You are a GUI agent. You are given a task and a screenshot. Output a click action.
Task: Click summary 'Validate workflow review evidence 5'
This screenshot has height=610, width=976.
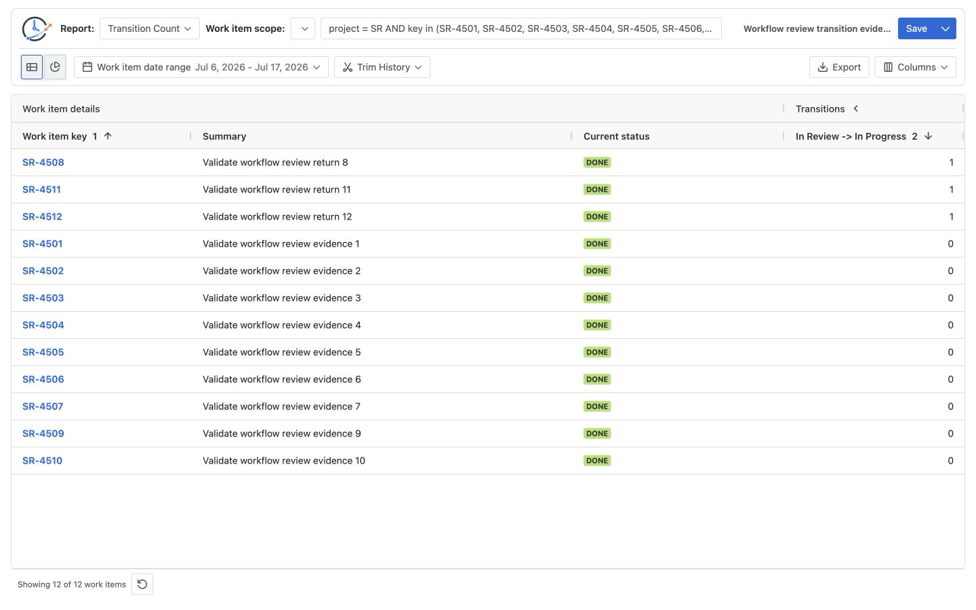[281, 352]
